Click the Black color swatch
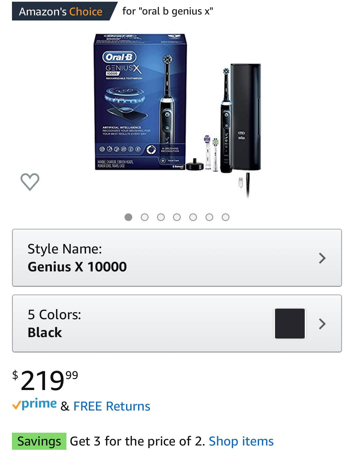Viewport: 354px width, 460px height. pos(290,323)
